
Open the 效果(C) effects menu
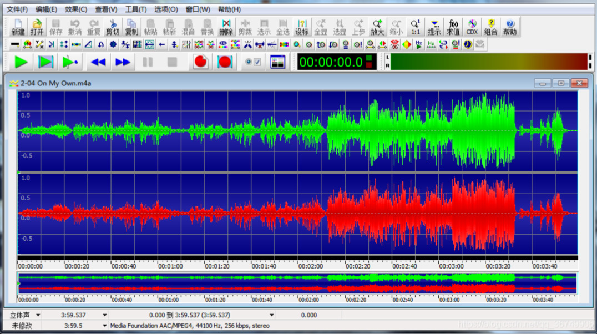(76, 9)
